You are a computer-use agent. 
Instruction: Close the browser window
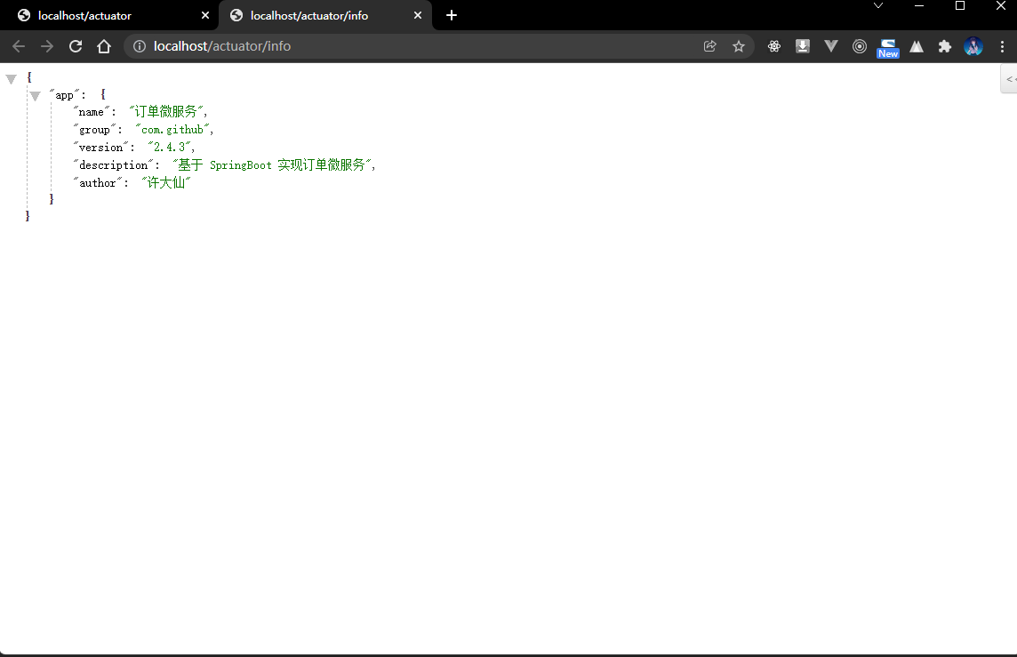(1001, 6)
